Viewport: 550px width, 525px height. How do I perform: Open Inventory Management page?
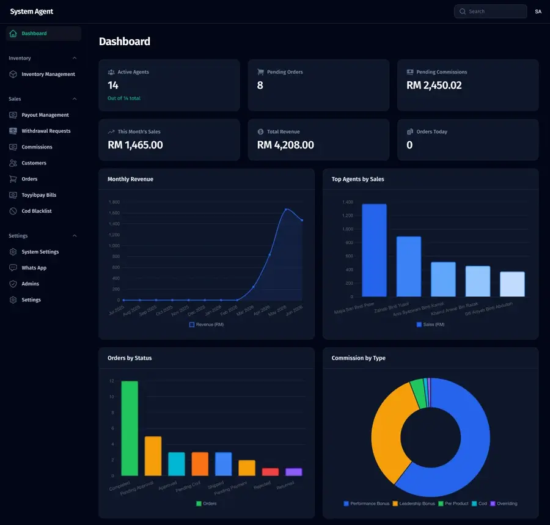click(43, 75)
